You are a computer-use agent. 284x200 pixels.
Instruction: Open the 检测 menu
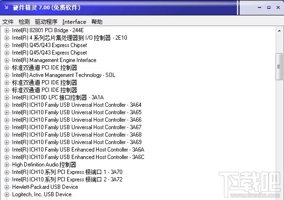coord(24,22)
